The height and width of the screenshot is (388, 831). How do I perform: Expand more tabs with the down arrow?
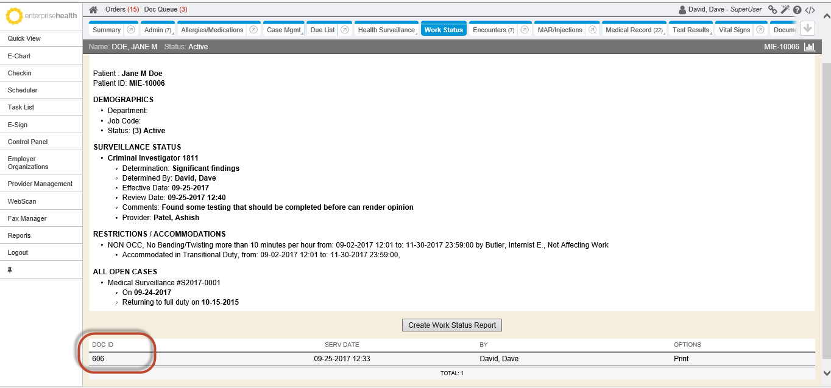pos(807,28)
